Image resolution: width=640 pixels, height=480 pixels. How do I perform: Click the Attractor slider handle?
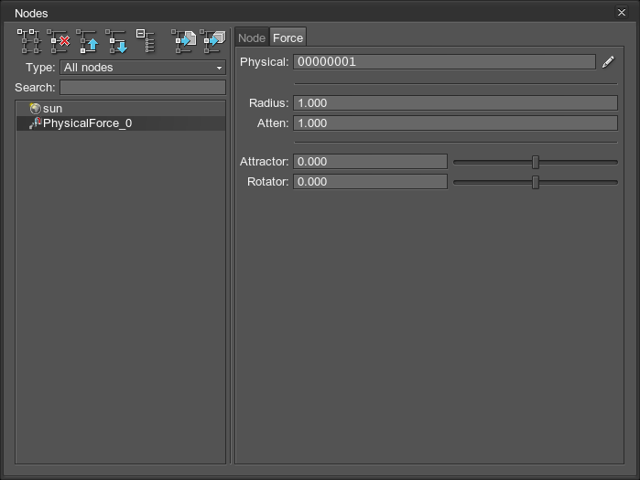pyautogui.click(x=536, y=162)
